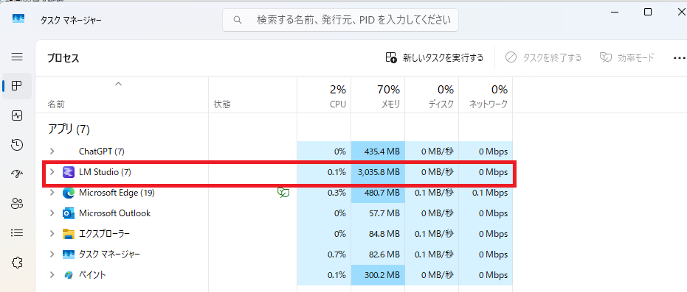Expand the ペイント process group

tap(52, 274)
